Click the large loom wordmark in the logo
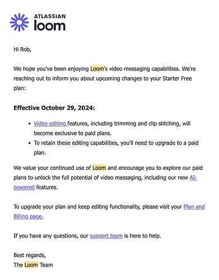The image size is (219, 280). [50, 26]
